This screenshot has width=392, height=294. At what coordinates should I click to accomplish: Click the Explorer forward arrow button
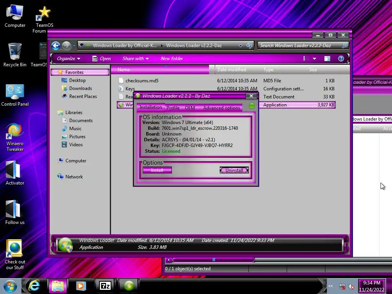[x=66, y=46]
